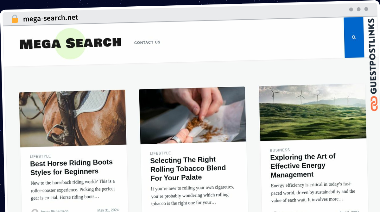Open the rolling tobacco article image
The height and width of the screenshot is (212, 380).
(x=193, y=115)
